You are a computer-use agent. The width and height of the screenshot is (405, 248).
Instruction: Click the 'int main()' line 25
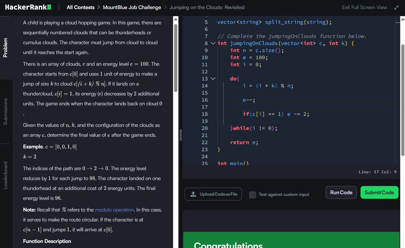click(x=233, y=163)
